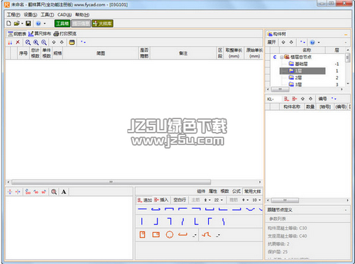Click the zoom out magnifier icon
Viewport: 355px width, 264px height.
44,43
